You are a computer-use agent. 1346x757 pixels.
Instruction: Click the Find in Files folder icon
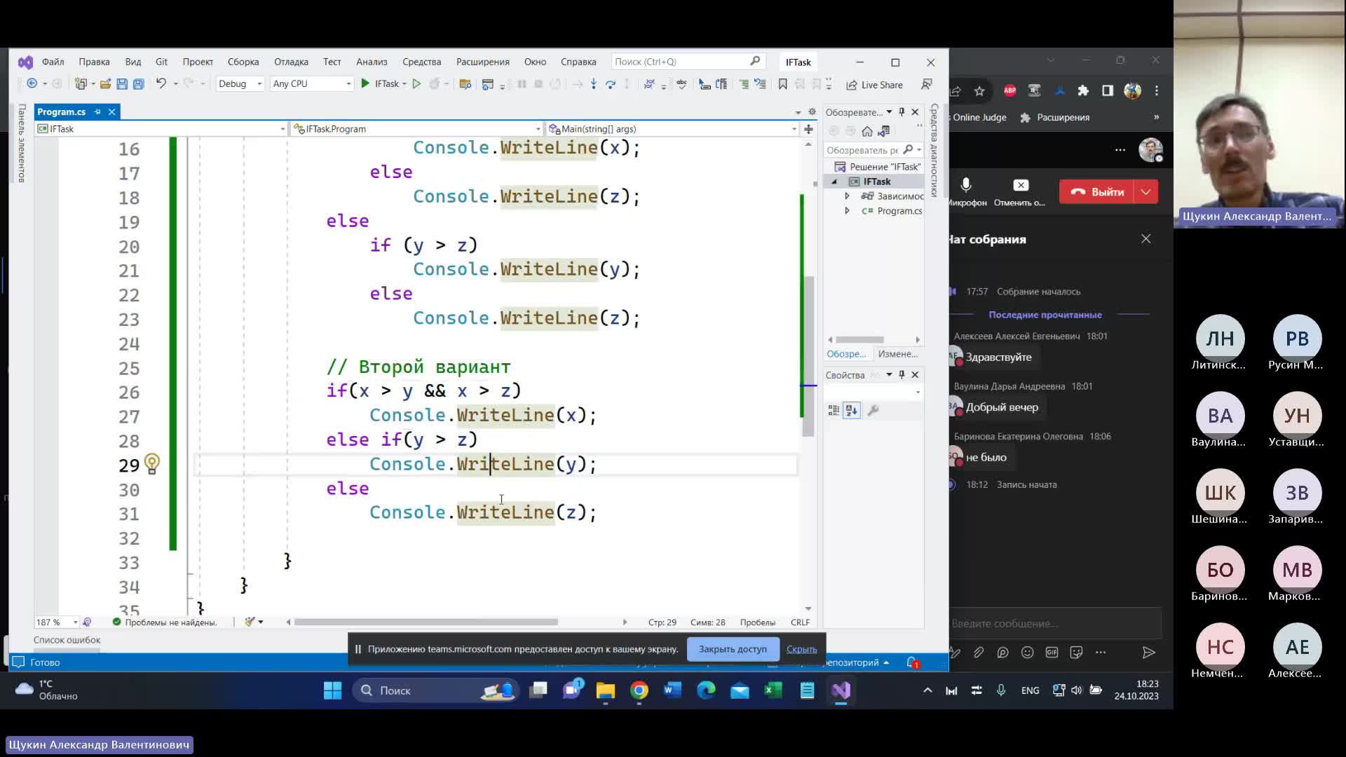point(464,84)
